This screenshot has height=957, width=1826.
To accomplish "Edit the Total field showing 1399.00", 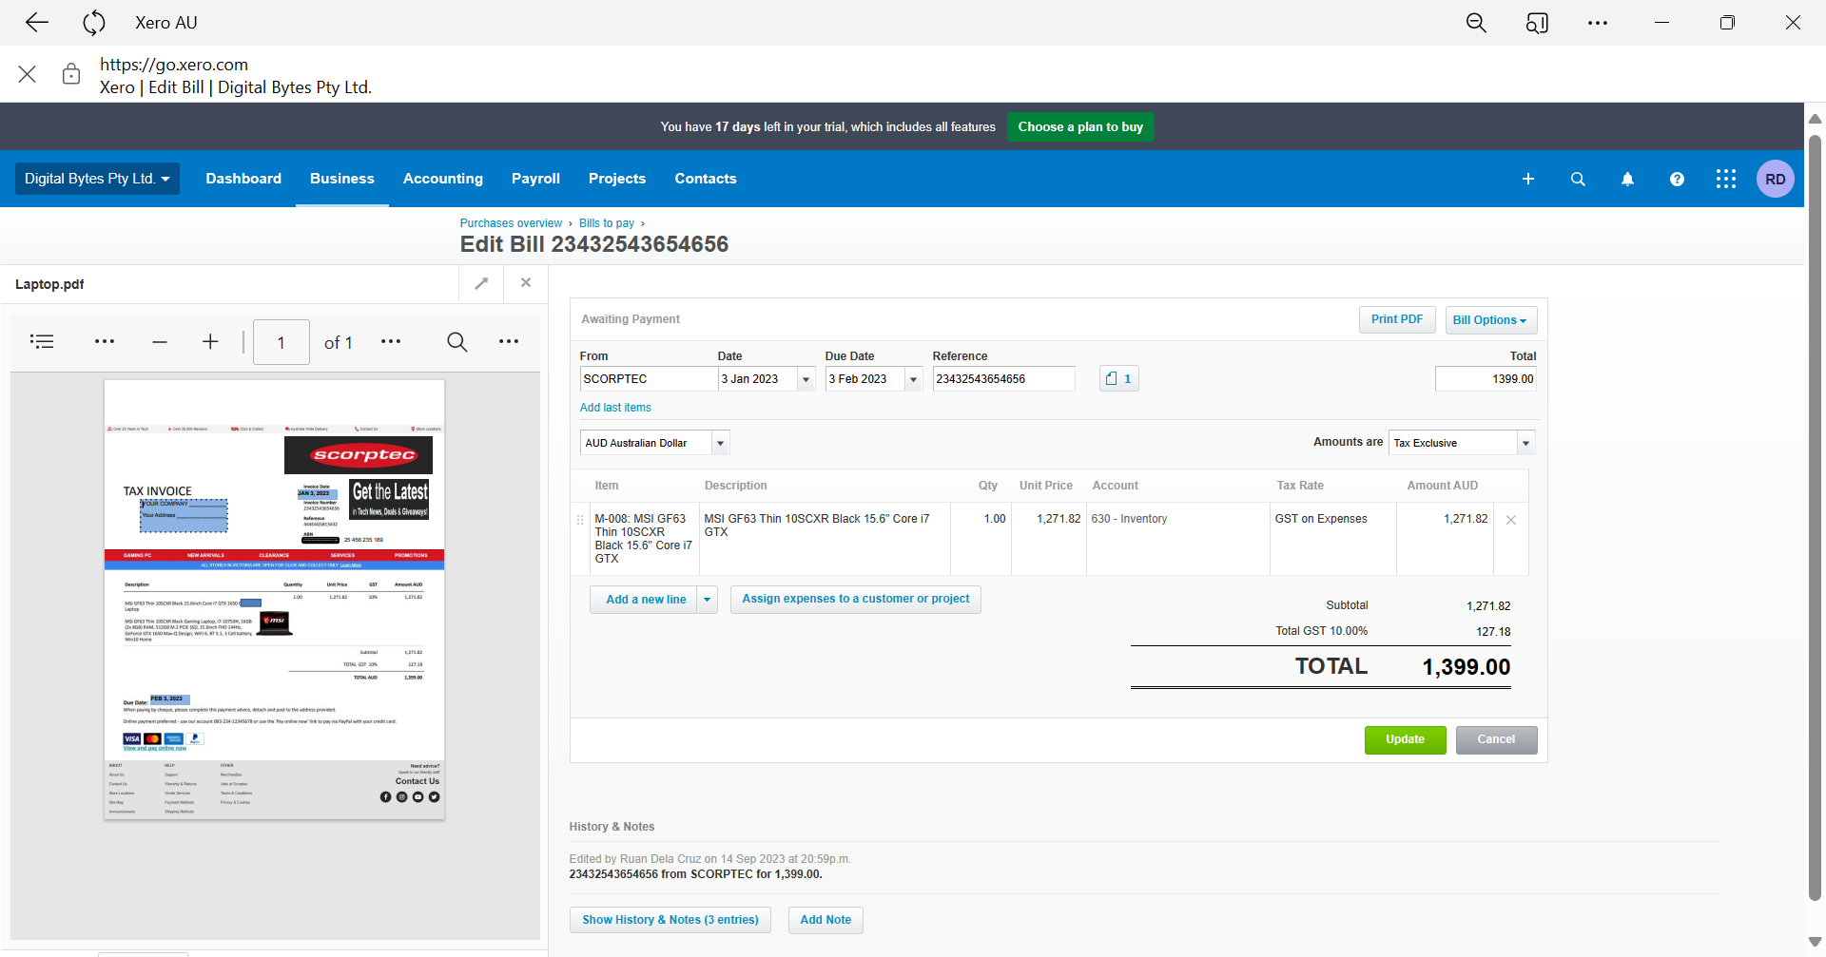I will tap(1486, 379).
